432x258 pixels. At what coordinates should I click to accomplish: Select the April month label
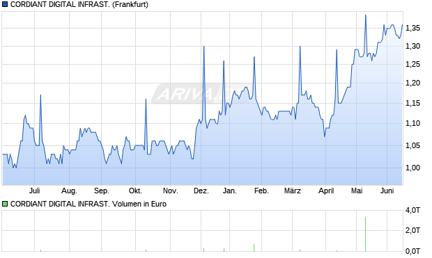pyautogui.click(x=326, y=191)
